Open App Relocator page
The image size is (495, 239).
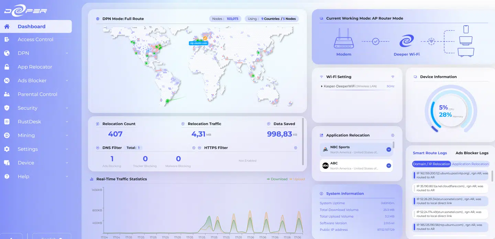click(x=35, y=67)
